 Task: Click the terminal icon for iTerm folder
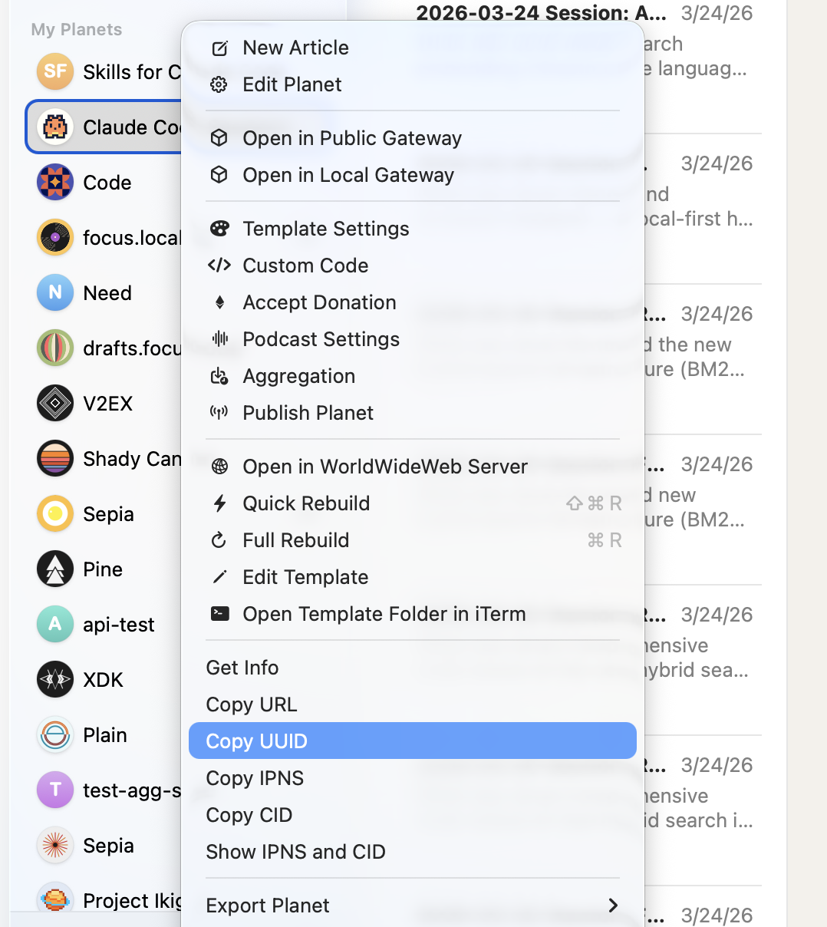point(219,614)
